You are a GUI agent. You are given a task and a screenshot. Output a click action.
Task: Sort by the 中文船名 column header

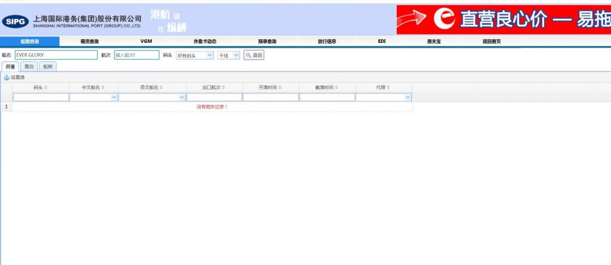coord(94,88)
